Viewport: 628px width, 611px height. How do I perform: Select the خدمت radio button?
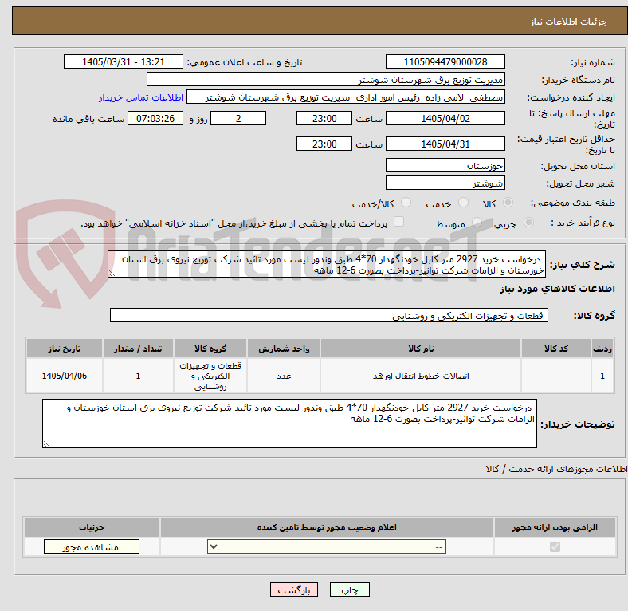[463, 203]
